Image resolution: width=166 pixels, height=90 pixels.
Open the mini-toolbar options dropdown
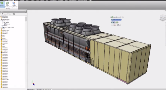(x=119, y=25)
